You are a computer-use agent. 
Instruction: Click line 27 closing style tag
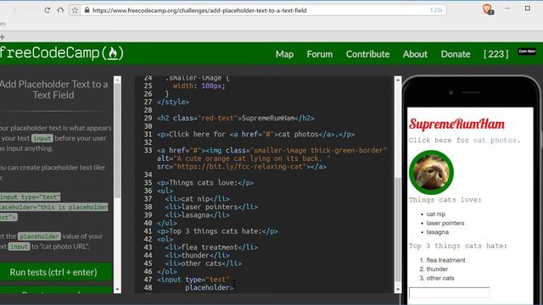coord(173,103)
